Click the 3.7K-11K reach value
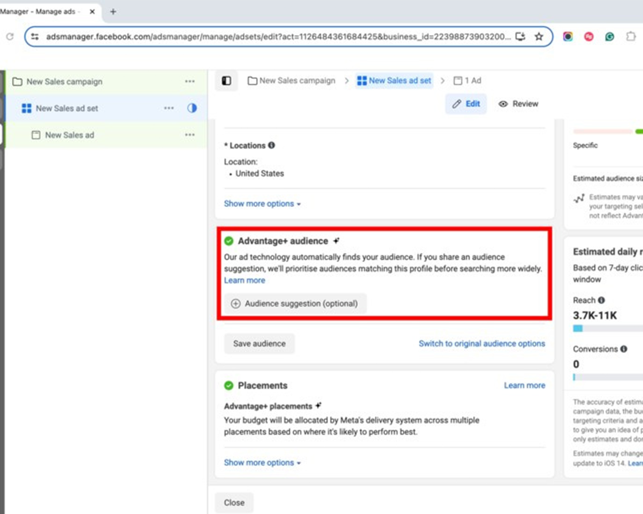 (595, 316)
